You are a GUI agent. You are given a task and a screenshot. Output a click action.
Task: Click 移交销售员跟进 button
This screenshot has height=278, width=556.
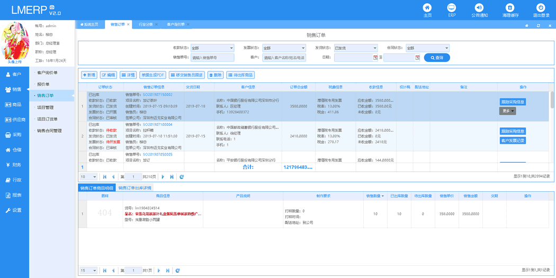pyautogui.click(x=186, y=75)
